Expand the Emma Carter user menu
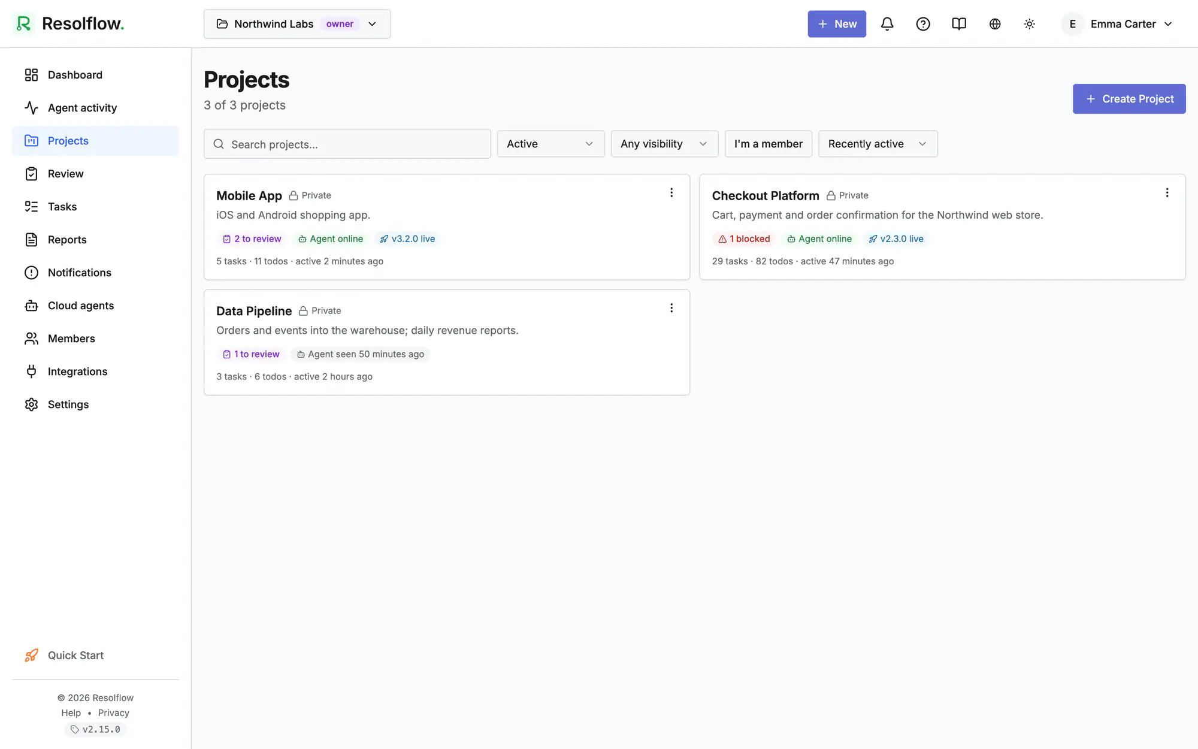Screen dimensions: 1198x749 [x=1117, y=24]
